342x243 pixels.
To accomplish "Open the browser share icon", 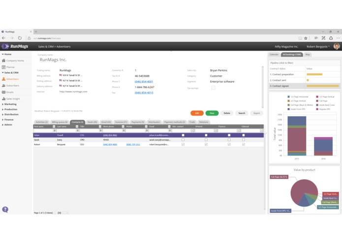I will (331, 38).
